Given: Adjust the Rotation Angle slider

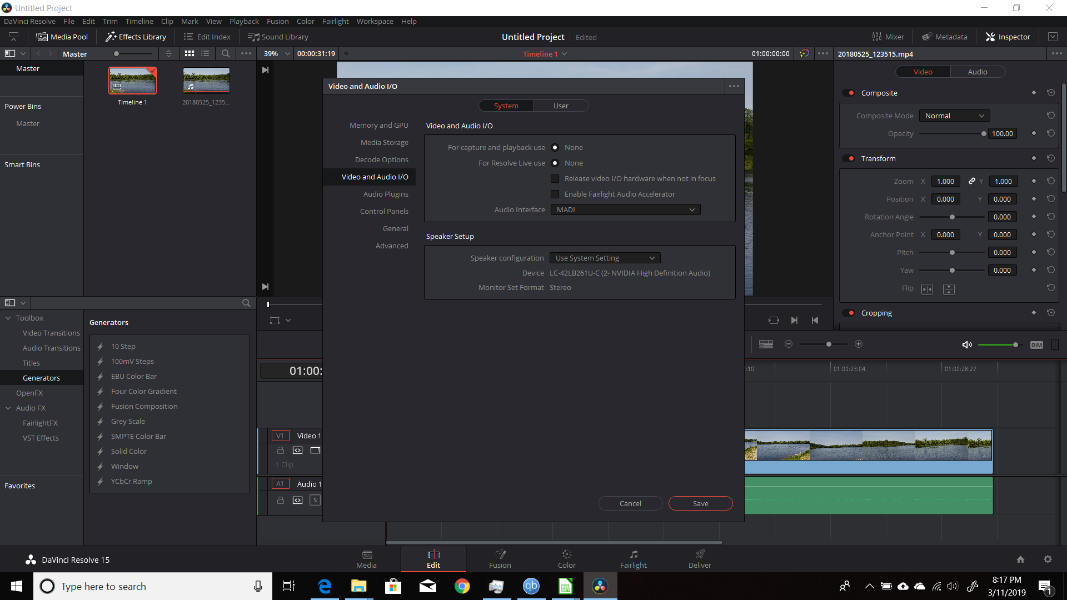Looking at the screenshot, I should click(x=952, y=217).
